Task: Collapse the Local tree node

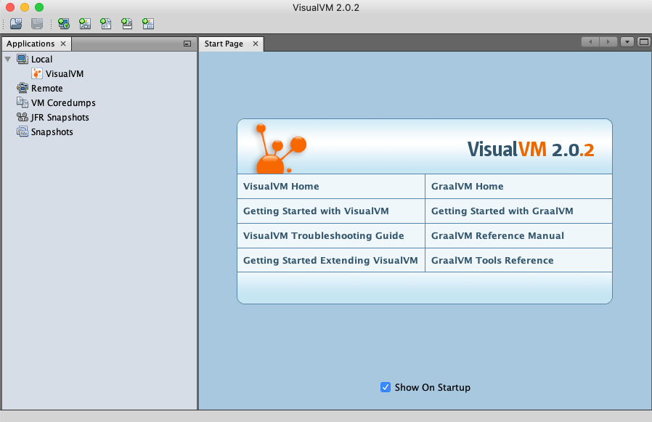Action: click(7, 59)
